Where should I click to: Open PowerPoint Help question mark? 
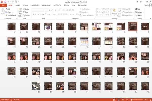click(x=137, y=2)
